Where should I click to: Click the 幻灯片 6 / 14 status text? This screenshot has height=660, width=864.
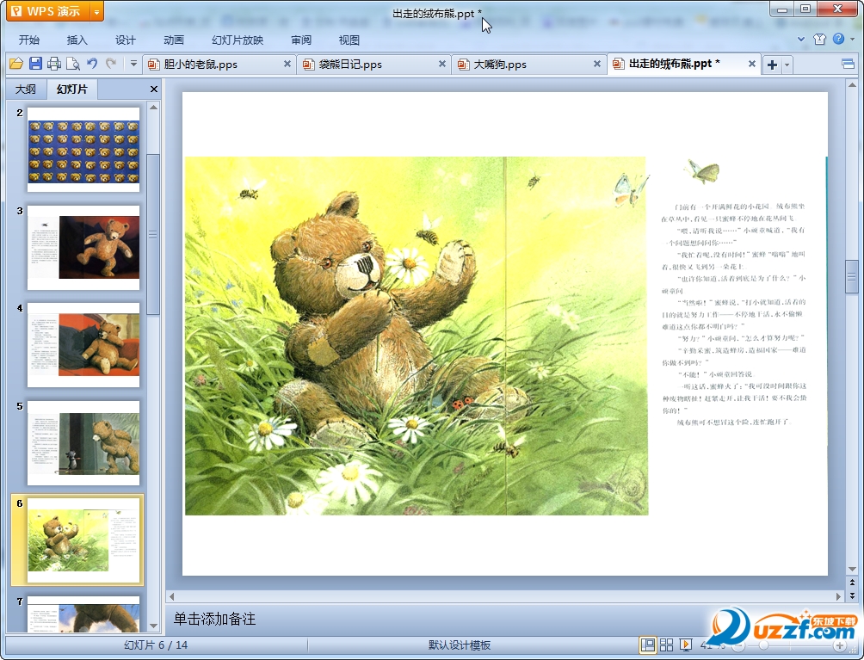pos(156,645)
